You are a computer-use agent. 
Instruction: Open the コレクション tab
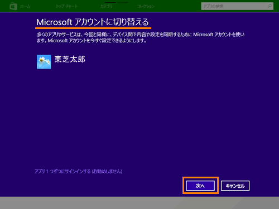point(146,6)
